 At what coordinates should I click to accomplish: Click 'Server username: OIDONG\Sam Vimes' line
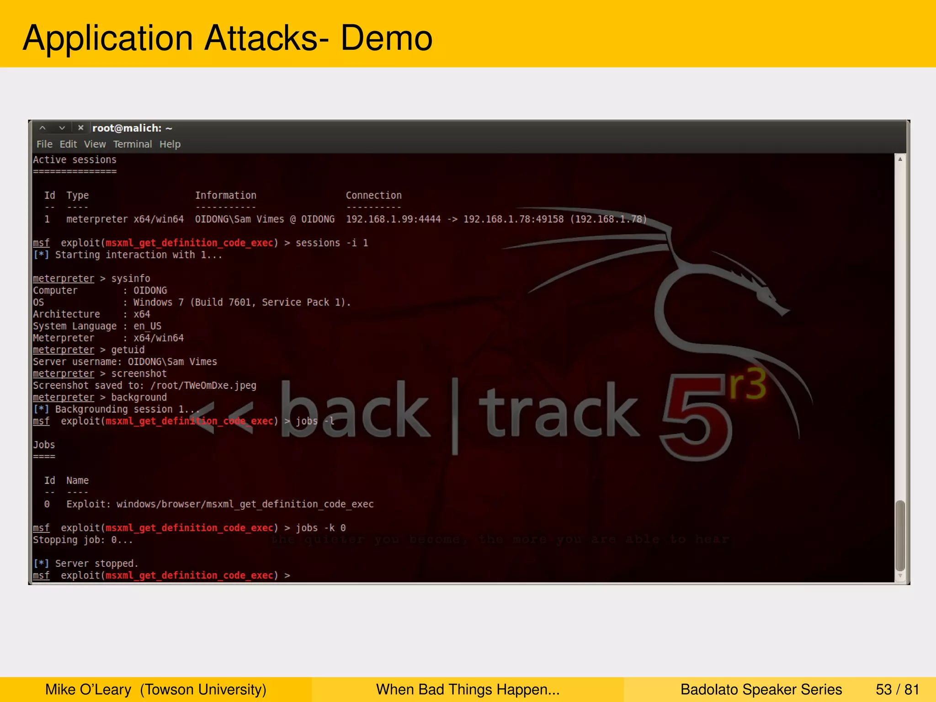[125, 362]
